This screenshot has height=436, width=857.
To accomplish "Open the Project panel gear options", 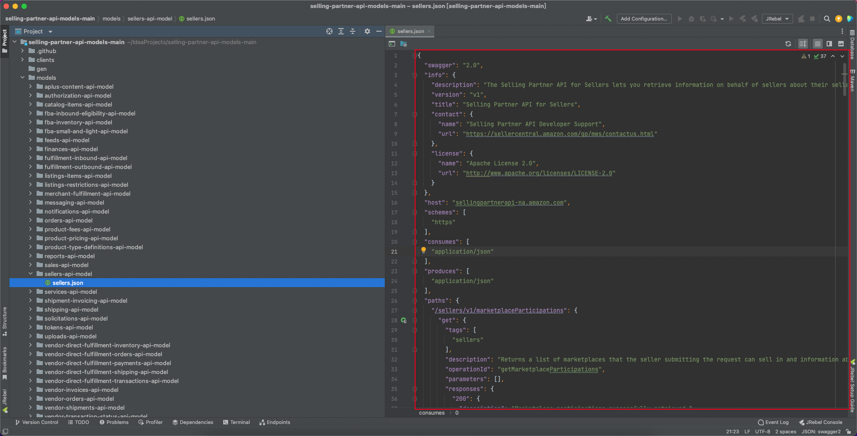I will pos(367,31).
